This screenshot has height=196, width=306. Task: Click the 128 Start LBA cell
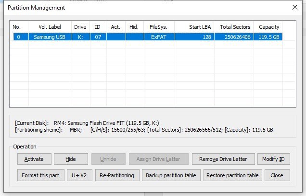pyautogui.click(x=194, y=37)
